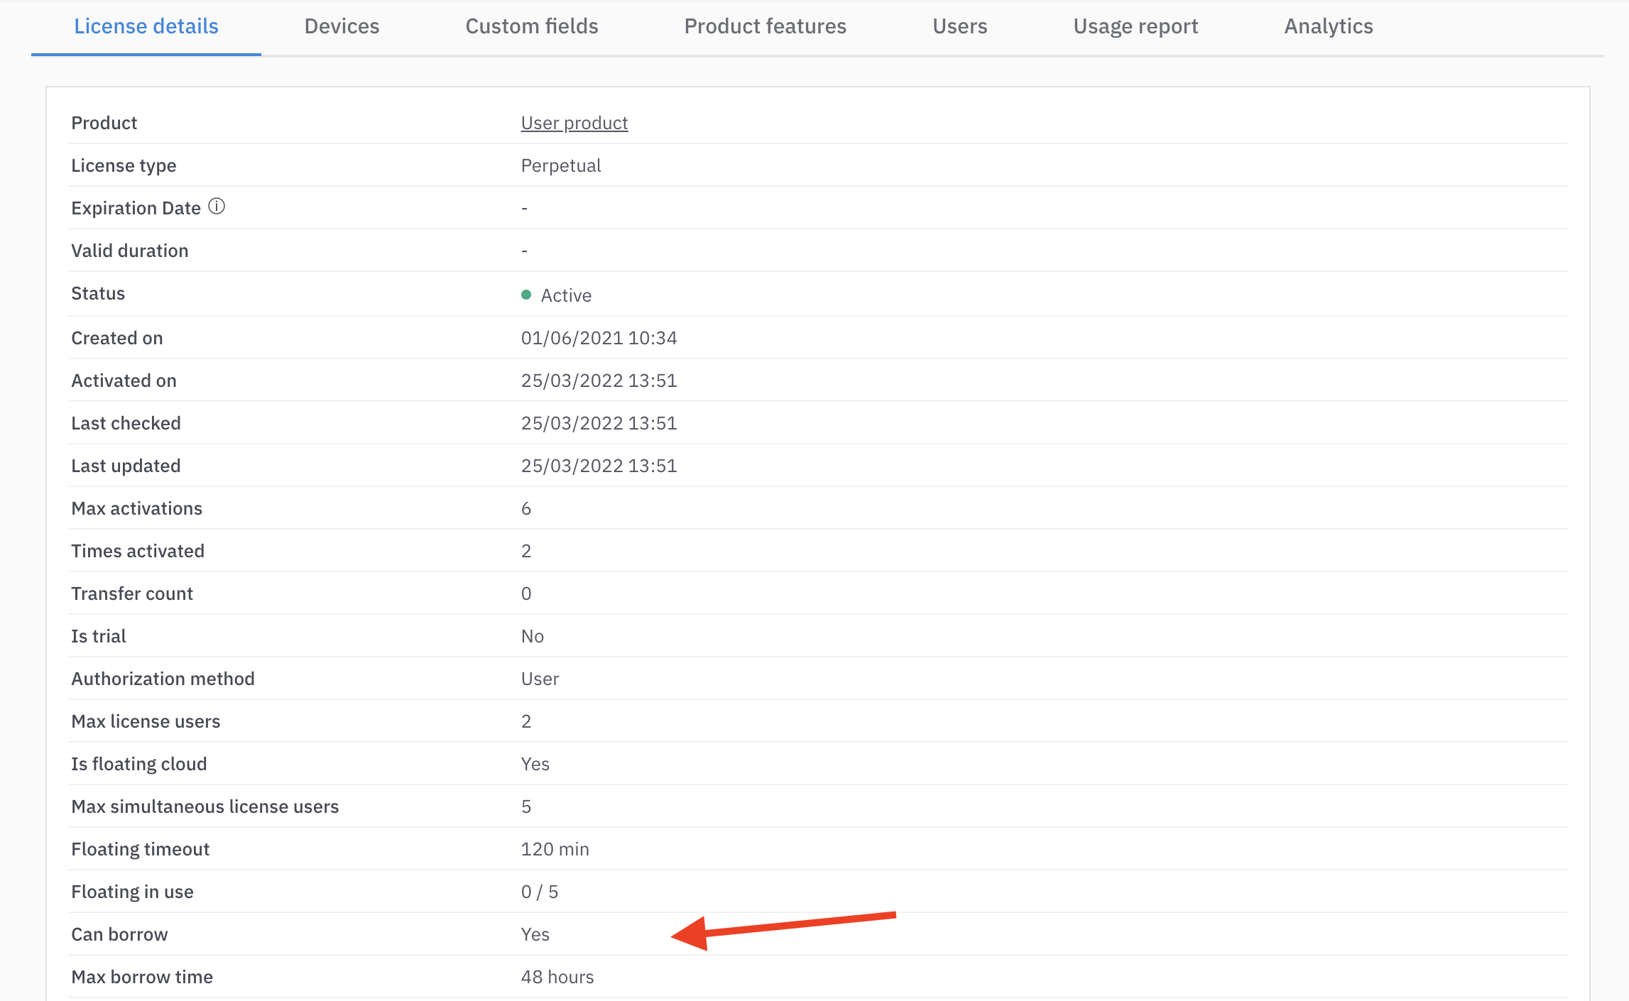Open the License details tab
This screenshot has height=1001, width=1629.
point(146,26)
